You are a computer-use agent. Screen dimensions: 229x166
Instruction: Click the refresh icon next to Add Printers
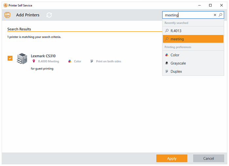point(49,15)
